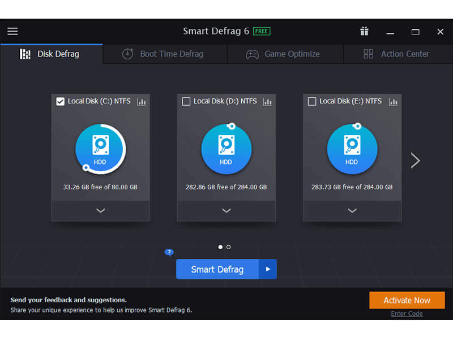Viewport: 453px width, 339px height.
Task: Click the gift icon in the title bar
Action: tap(364, 32)
